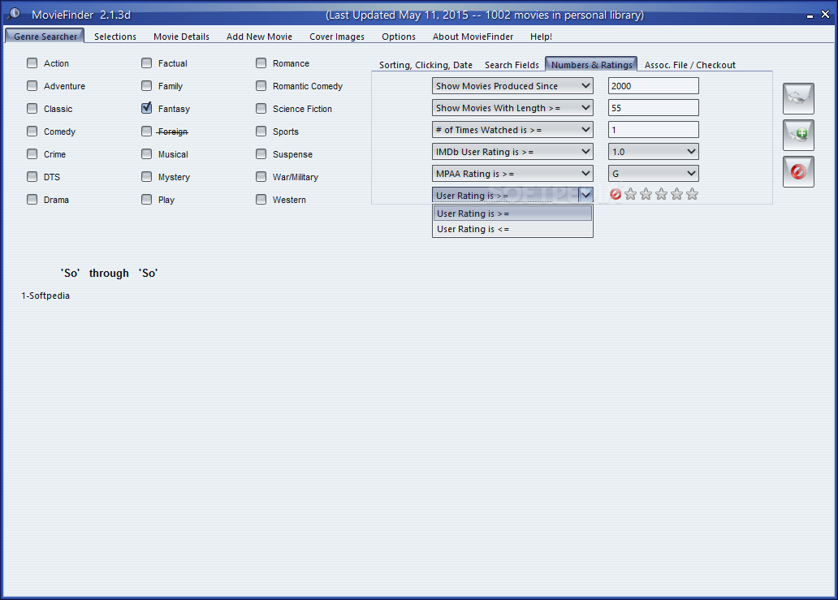Switch to Selections tab

coord(115,37)
